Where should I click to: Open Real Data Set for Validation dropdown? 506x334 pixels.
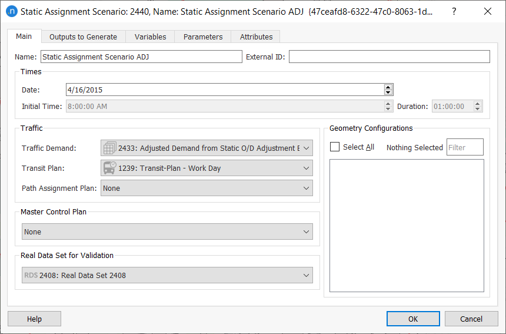click(305, 276)
